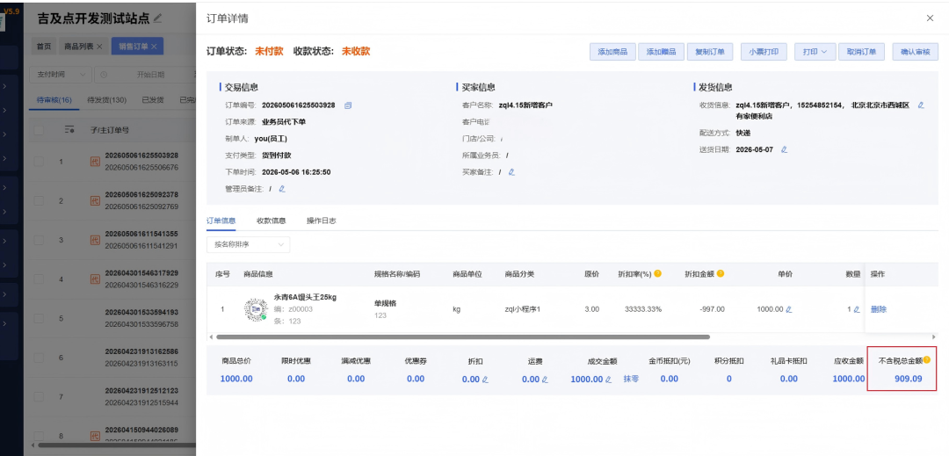Click the 开始日期 date input field

pyautogui.click(x=150, y=75)
